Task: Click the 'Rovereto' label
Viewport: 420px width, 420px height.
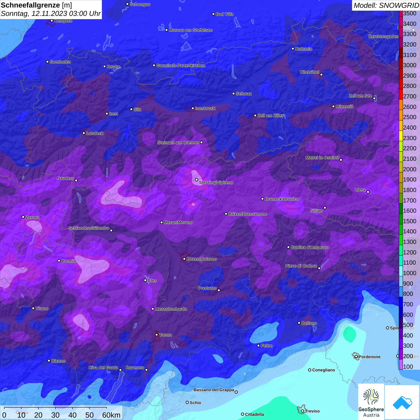Action: point(135,367)
